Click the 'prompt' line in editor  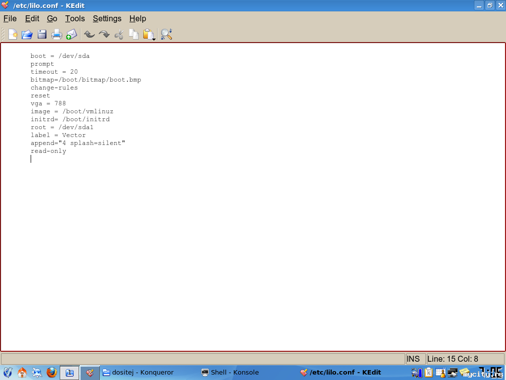[42, 64]
